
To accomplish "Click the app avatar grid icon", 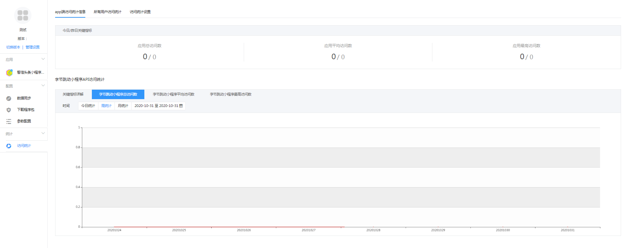I will pyautogui.click(x=23, y=15).
